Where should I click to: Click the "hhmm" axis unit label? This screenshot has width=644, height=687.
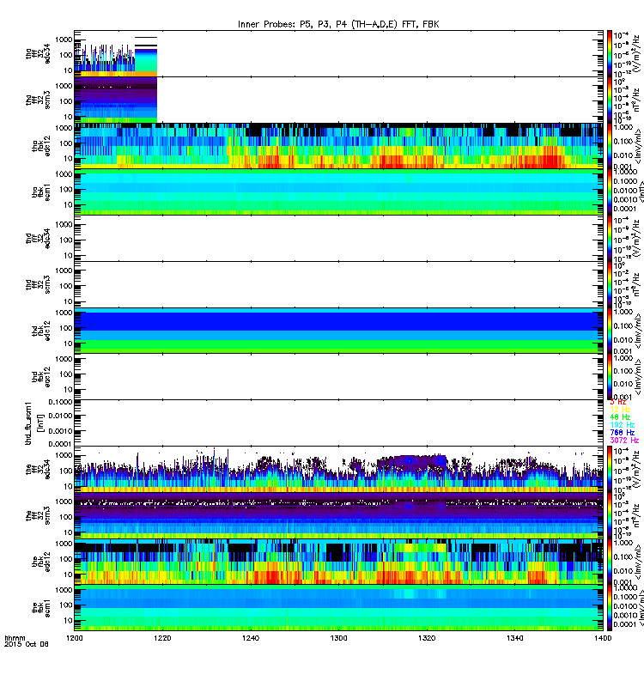pos(15,638)
